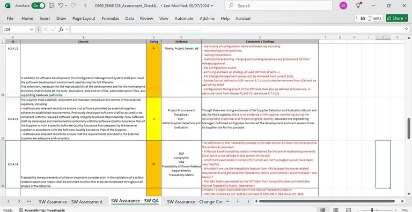Open the Home ribbon tab

[x=27, y=18]
